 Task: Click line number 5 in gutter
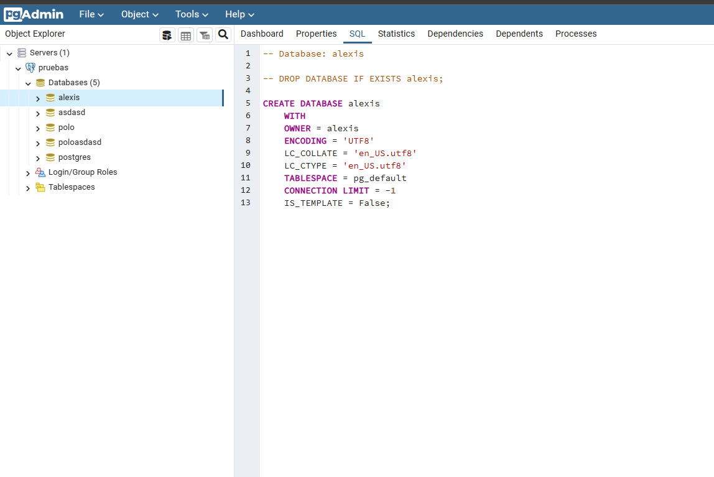(248, 103)
